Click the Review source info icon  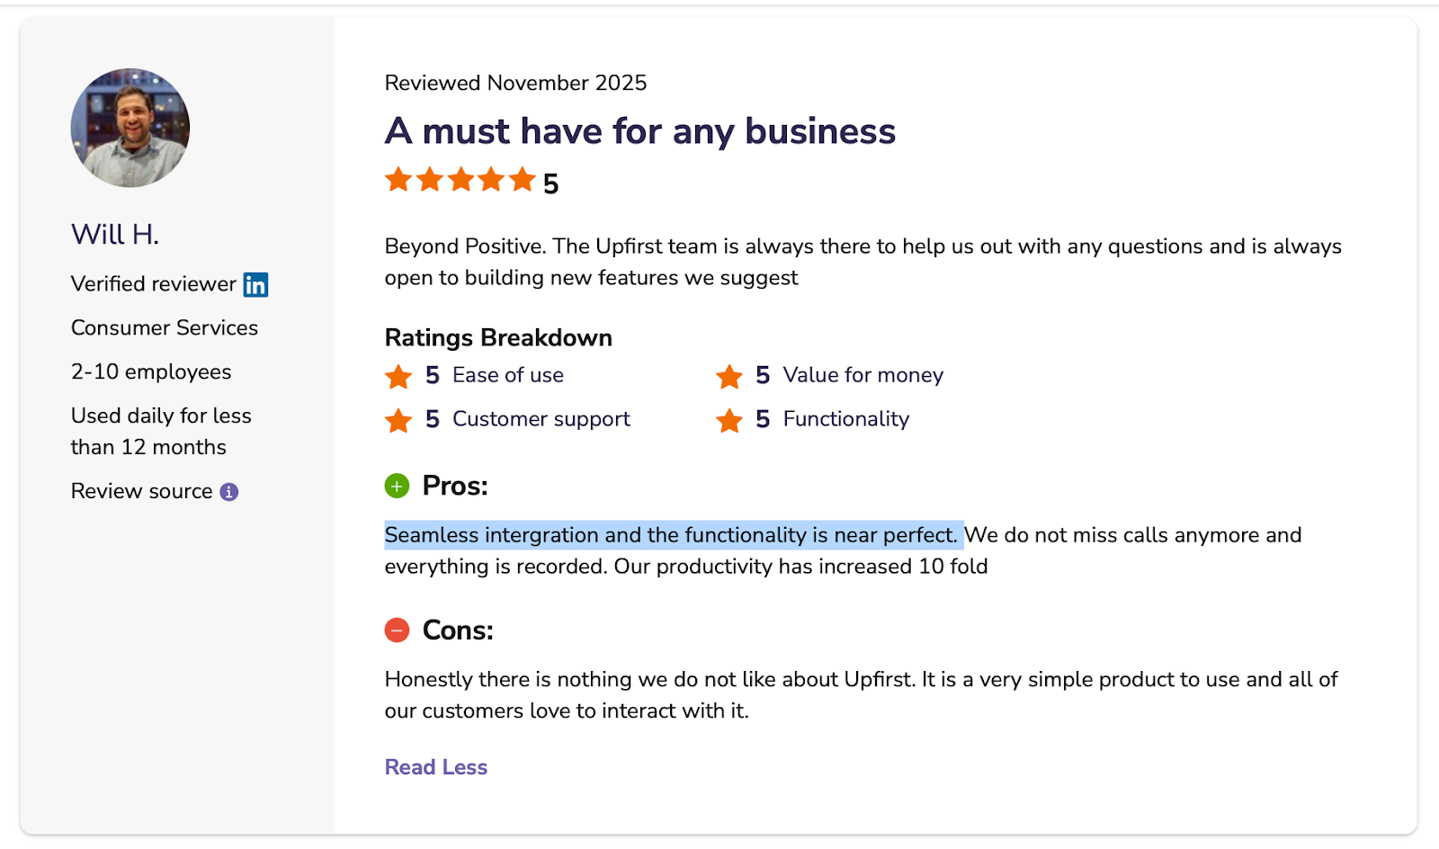(x=229, y=492)
